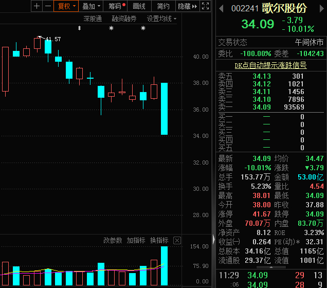Select the tallest cyan volume bar
The height and width of the screenshot is (288, 327).
pyautogui.click(x=164, y=266)
